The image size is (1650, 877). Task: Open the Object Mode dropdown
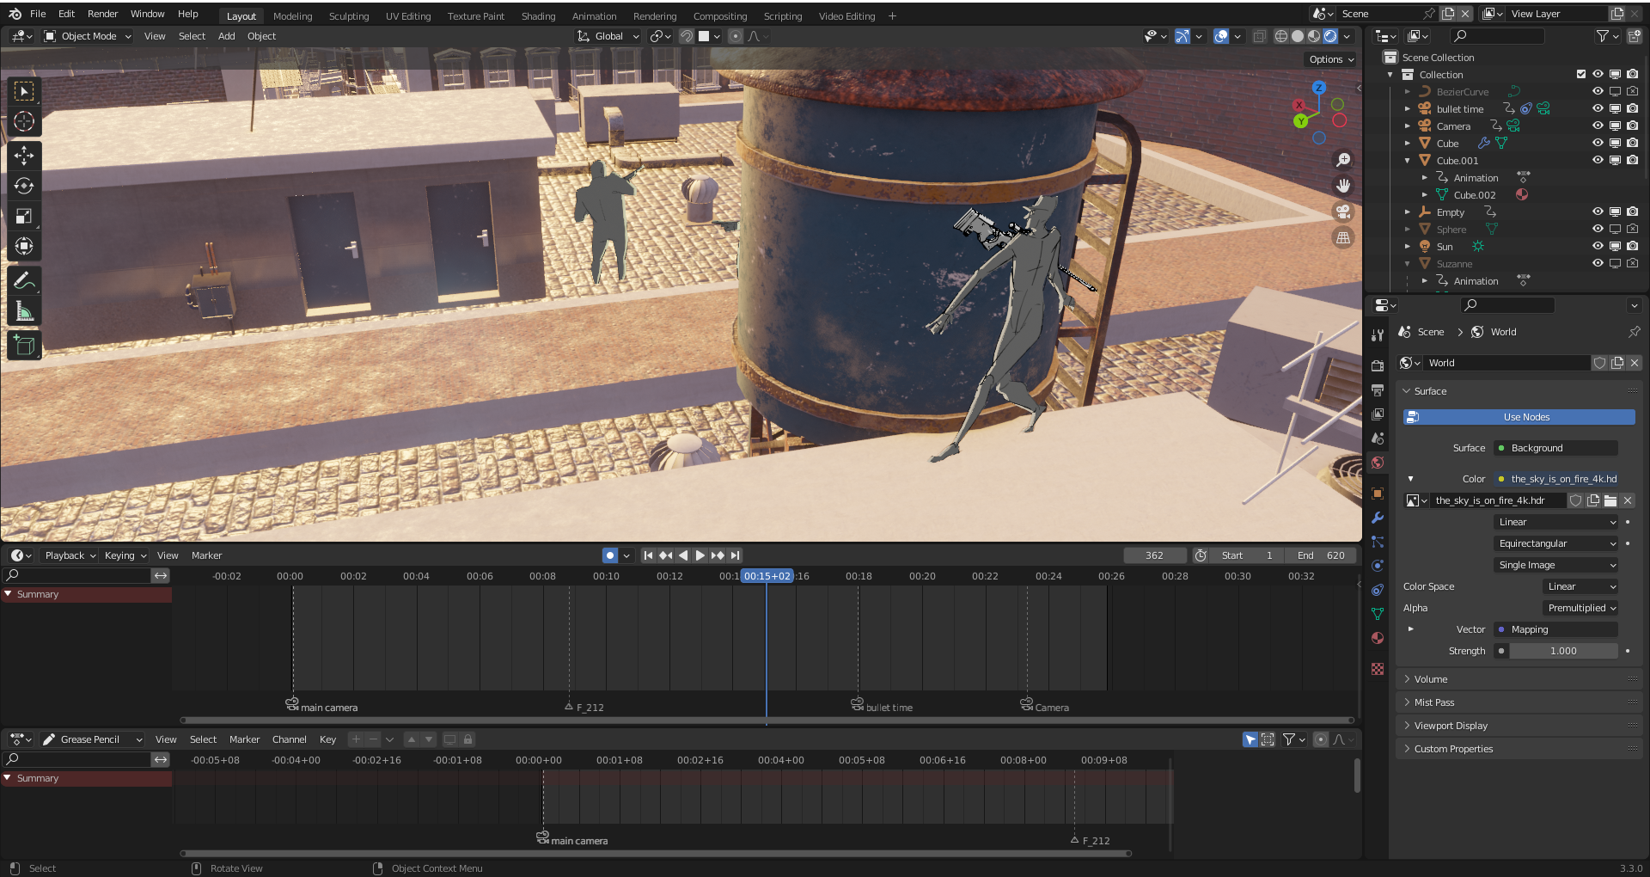click(88, 36)
